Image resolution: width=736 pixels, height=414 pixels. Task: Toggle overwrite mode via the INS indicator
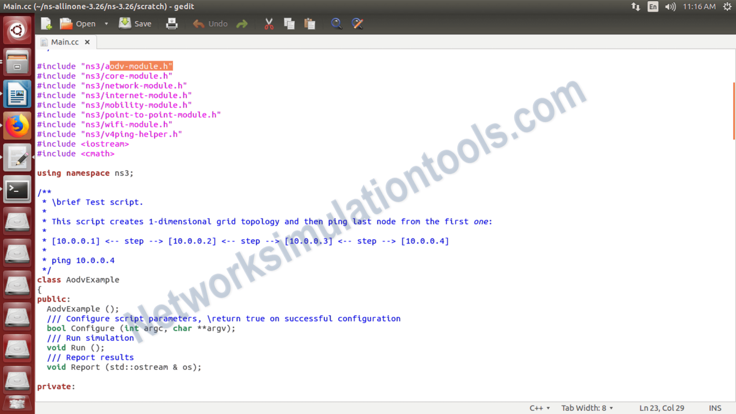tap(715, 408)
